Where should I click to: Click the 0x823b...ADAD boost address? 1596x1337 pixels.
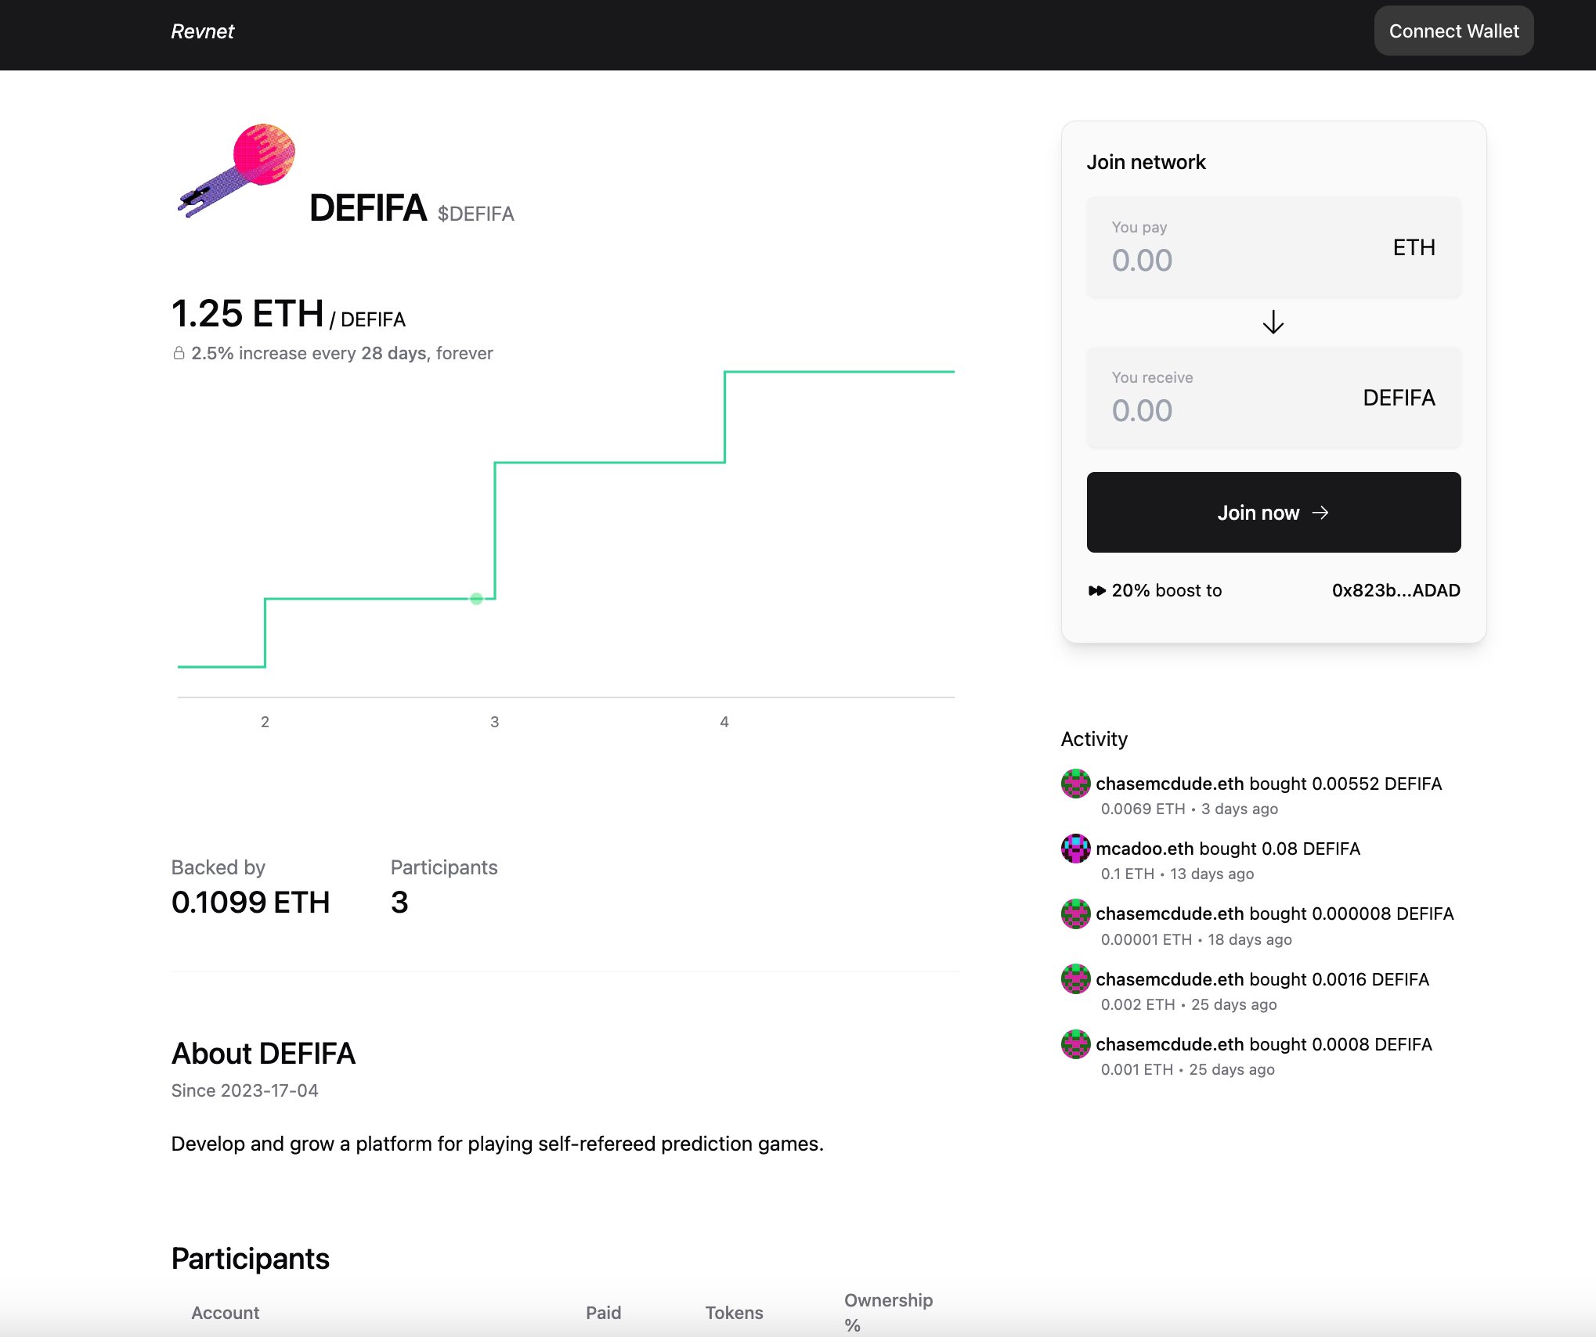coord(1396,590)
